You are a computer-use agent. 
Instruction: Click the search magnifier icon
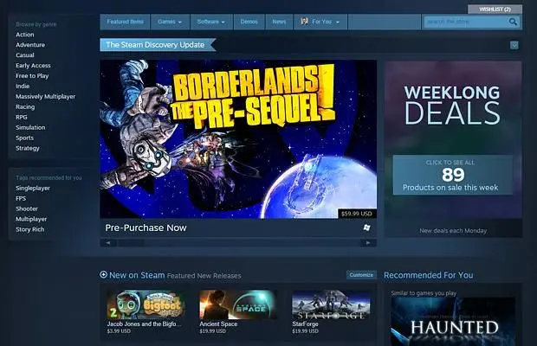513,22
